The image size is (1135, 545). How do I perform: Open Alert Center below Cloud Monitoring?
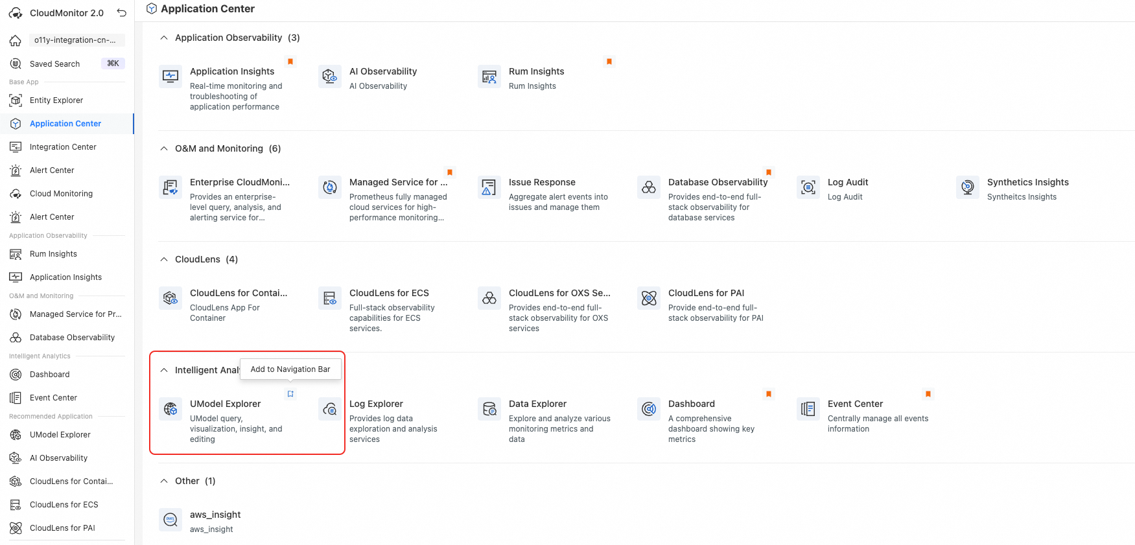point(67,217)
